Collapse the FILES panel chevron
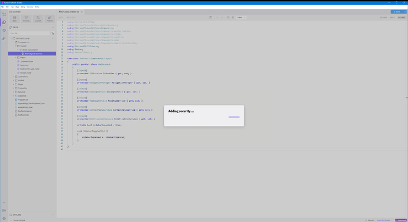The height and width of the screenshot is (222, 408). 53,27
